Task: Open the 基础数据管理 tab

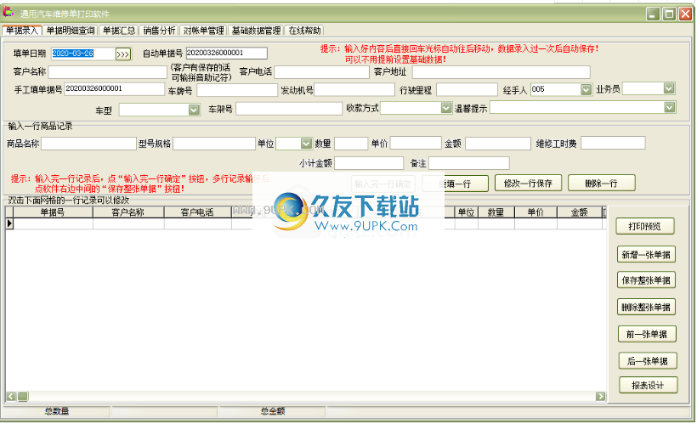Action: (x=256, y=31)
